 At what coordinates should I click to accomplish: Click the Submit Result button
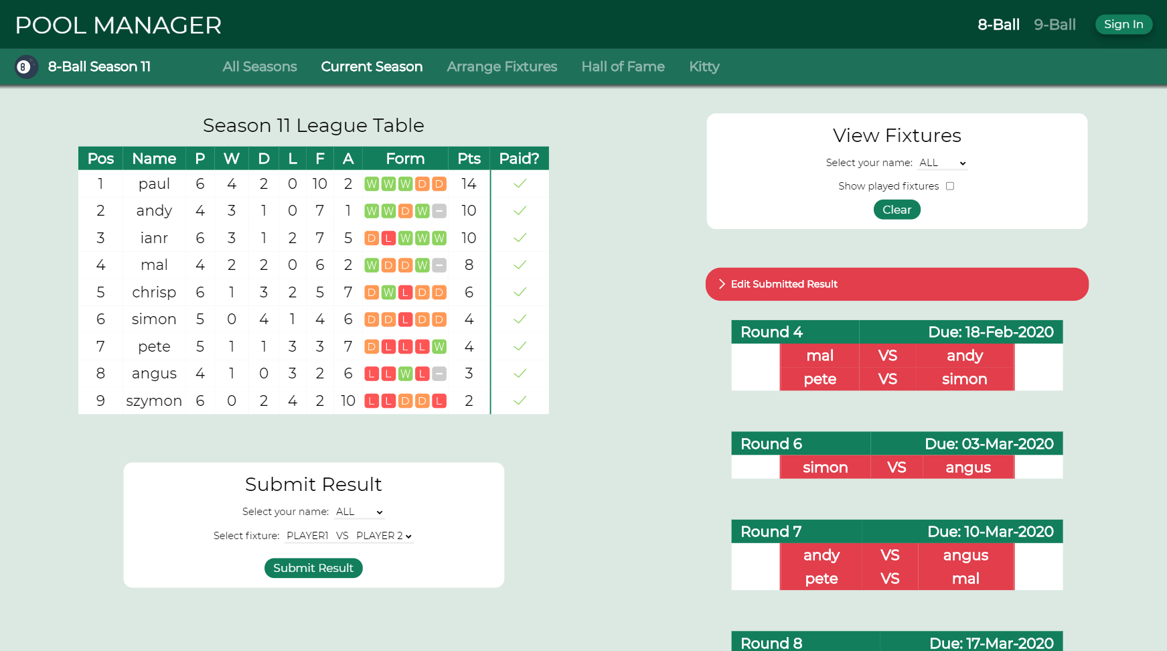point(313,568)
